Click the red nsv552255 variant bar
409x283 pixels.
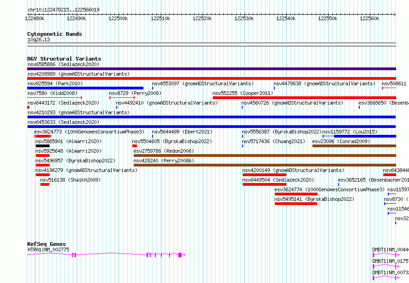(x=304, y=98)
